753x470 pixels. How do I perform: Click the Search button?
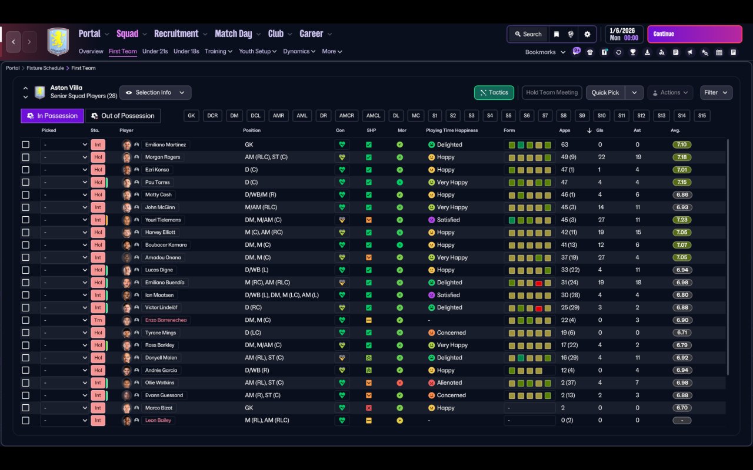[528, 34]
